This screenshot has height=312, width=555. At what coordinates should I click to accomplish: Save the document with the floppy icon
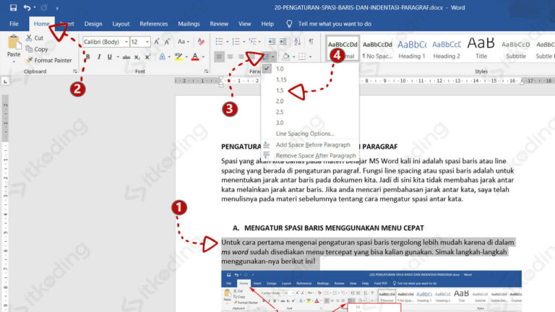click(x=13, y=7)
